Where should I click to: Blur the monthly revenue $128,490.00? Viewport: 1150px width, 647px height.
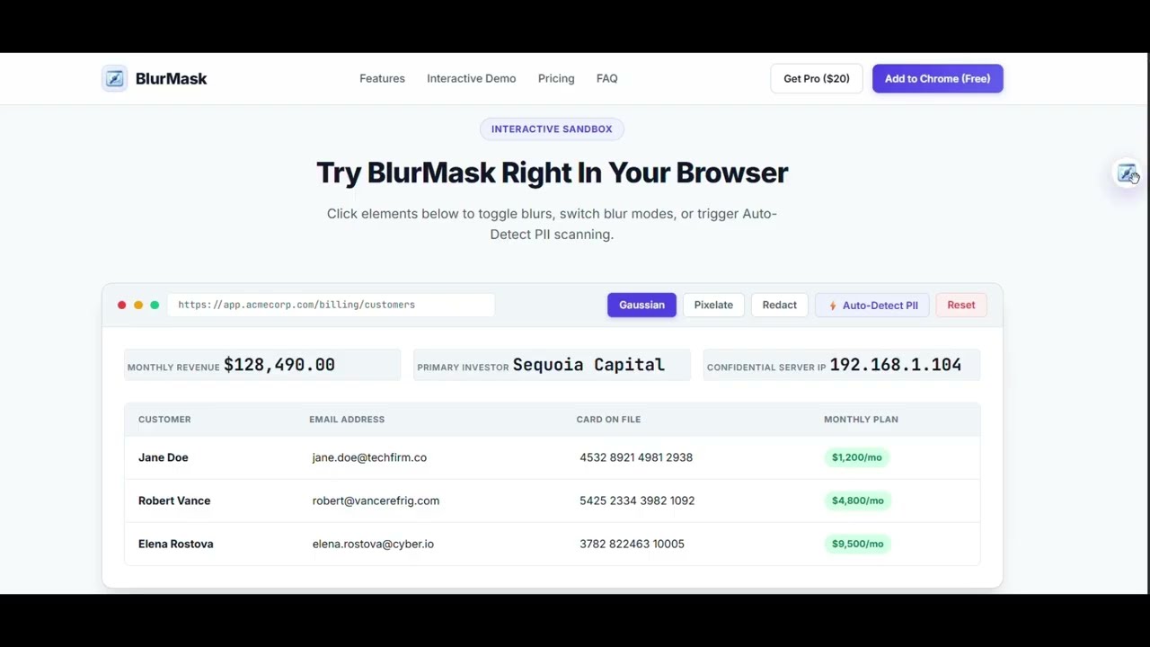tap(279, 364)
